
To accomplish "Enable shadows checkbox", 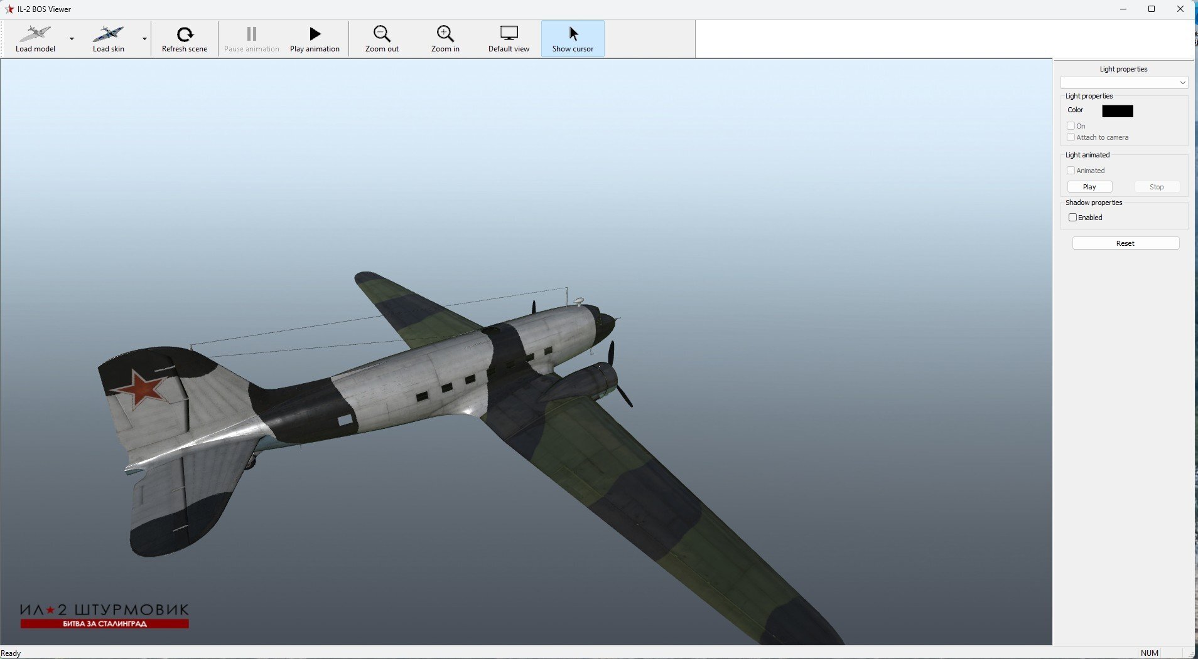I will tap(1072, 218).
